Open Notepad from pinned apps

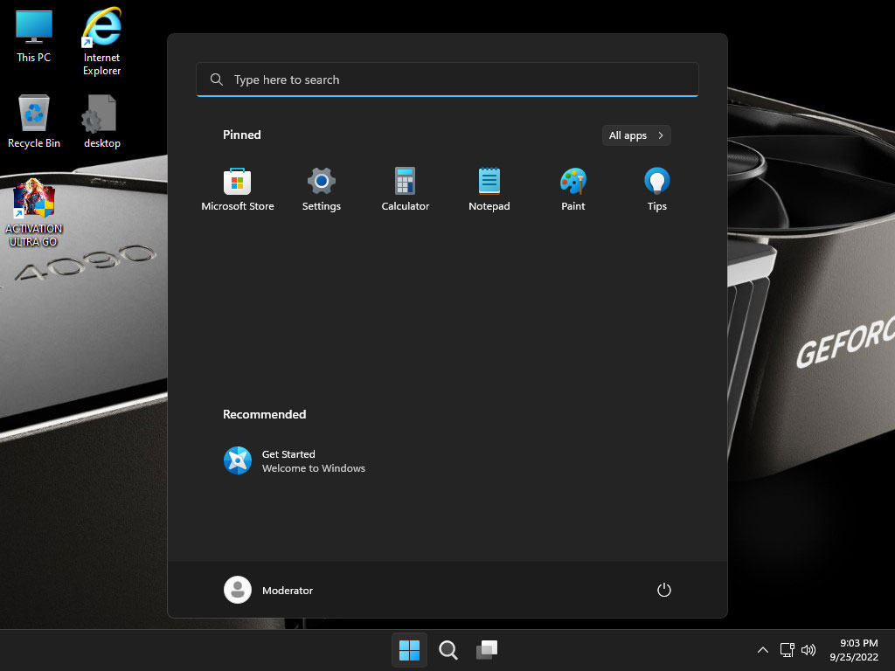click(489, 190)
